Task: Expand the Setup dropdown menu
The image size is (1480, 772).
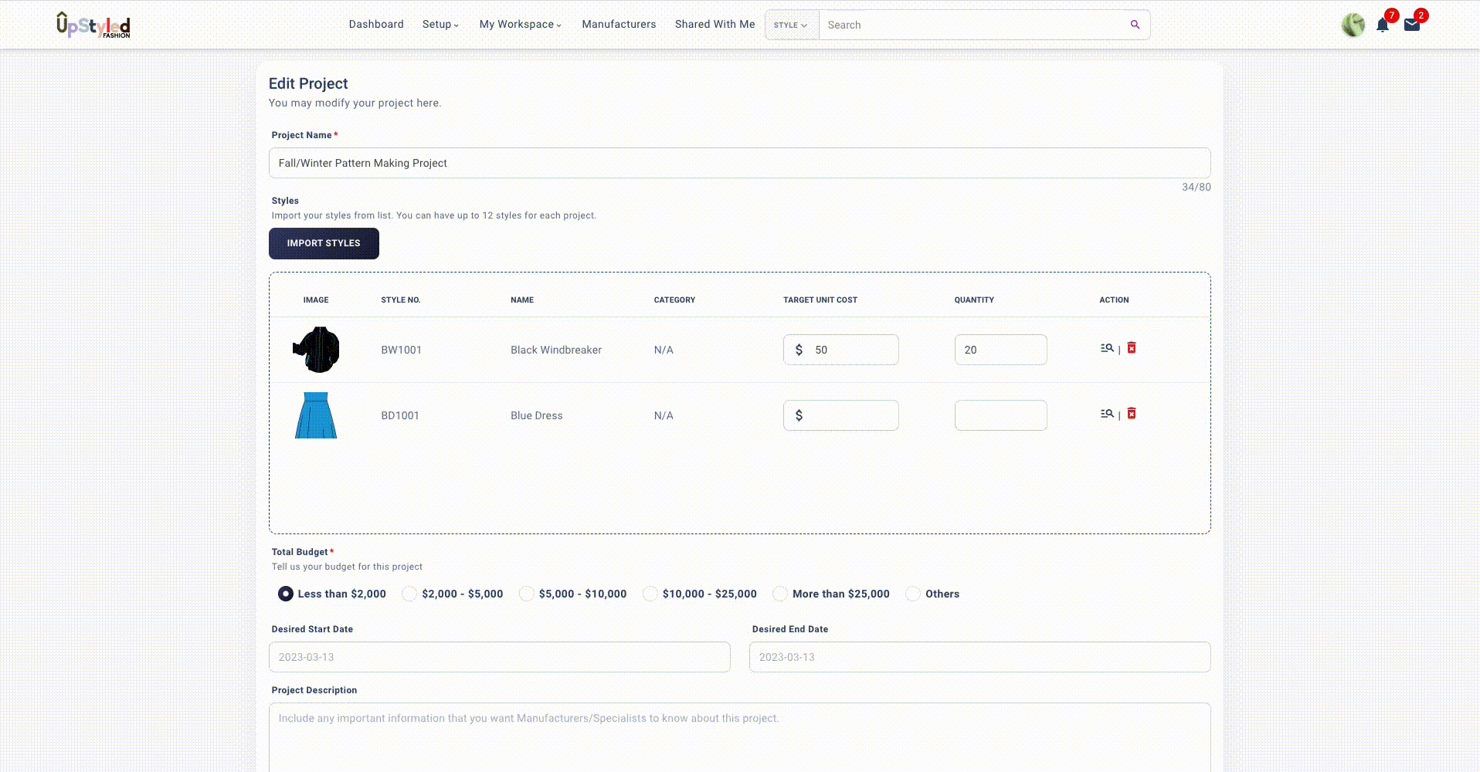Action: coord(440,25)
